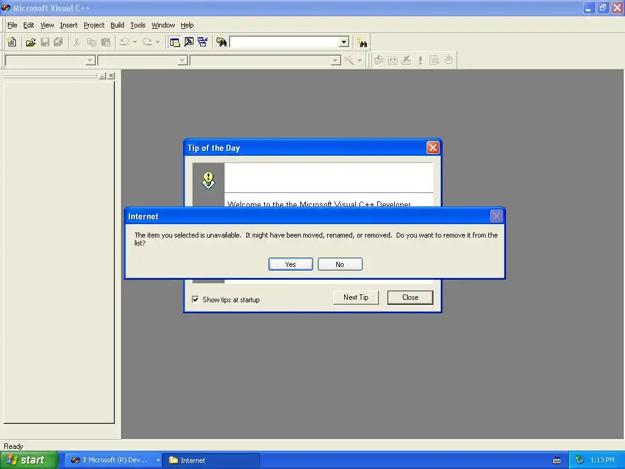Click the New Text File icon
The width and height of the screenshot is (625, 469).
coord(12,42)
